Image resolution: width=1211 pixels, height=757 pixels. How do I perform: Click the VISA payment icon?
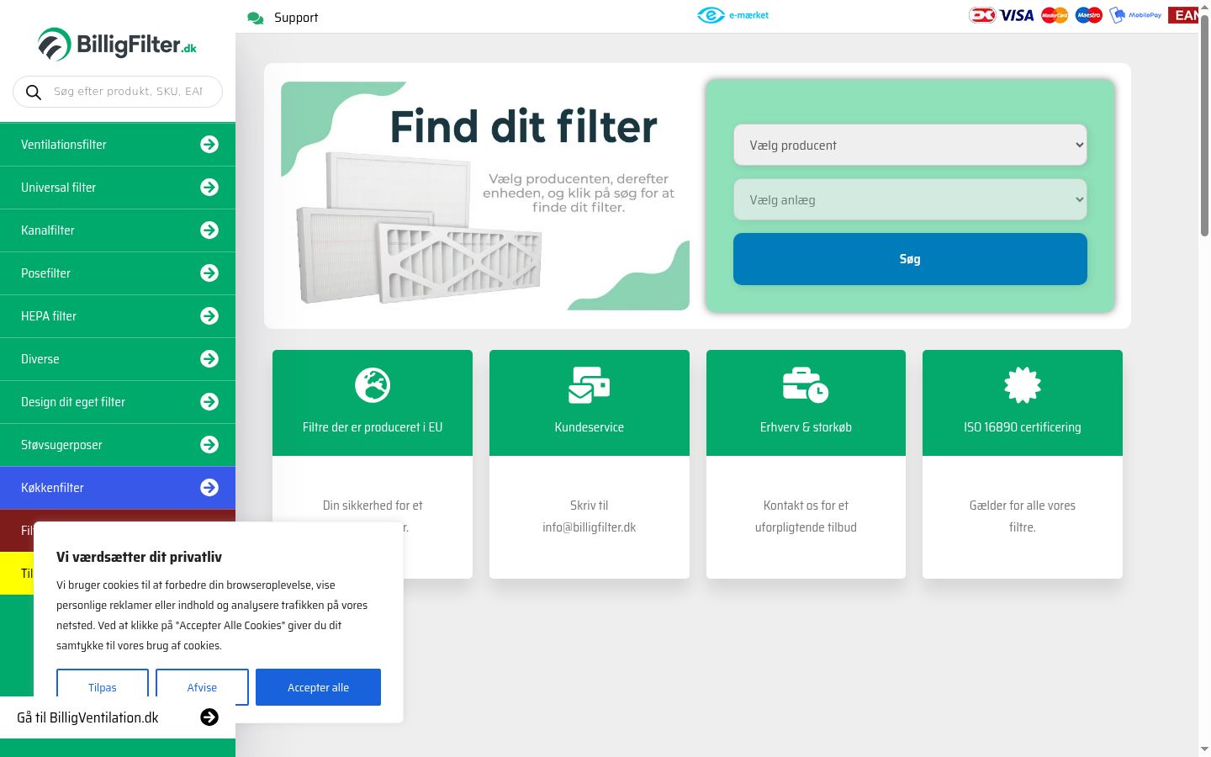tap(1017, 15)
